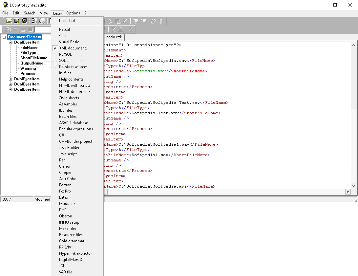This screenshot has width=358, height=276.
Task: Select Visual Basic lexer
Action: click(77, 42)
